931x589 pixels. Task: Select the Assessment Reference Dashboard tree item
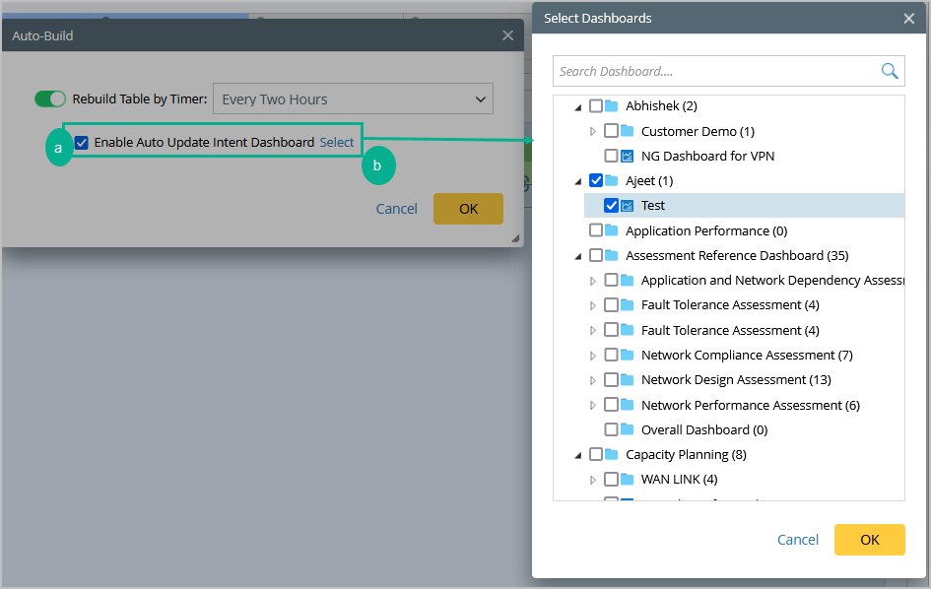click(736, 255)
